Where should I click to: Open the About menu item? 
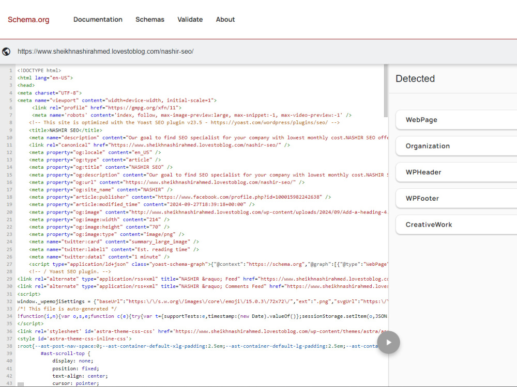pyautogui.click(x=225, y=20)
